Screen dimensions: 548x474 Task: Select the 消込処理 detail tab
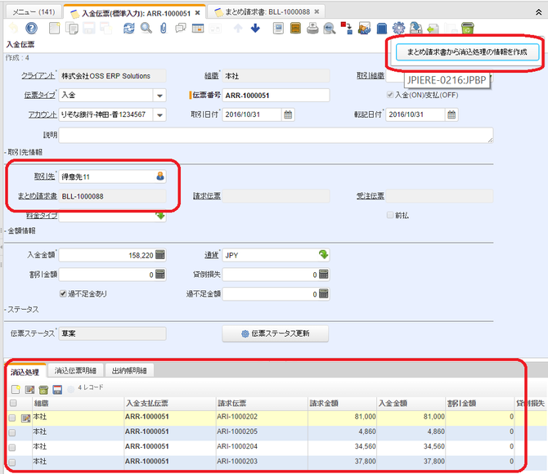coord(25,372)
